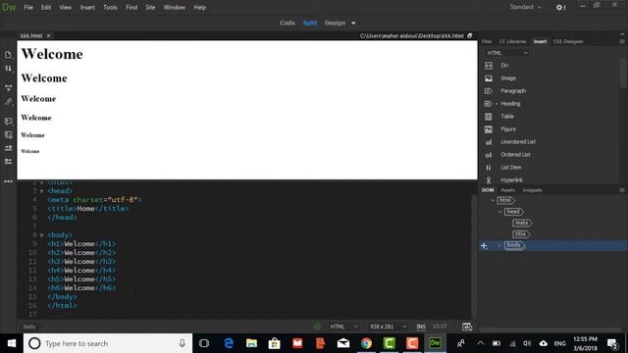
Task: Select the title node in DOM panel
Action: [521, 234]
